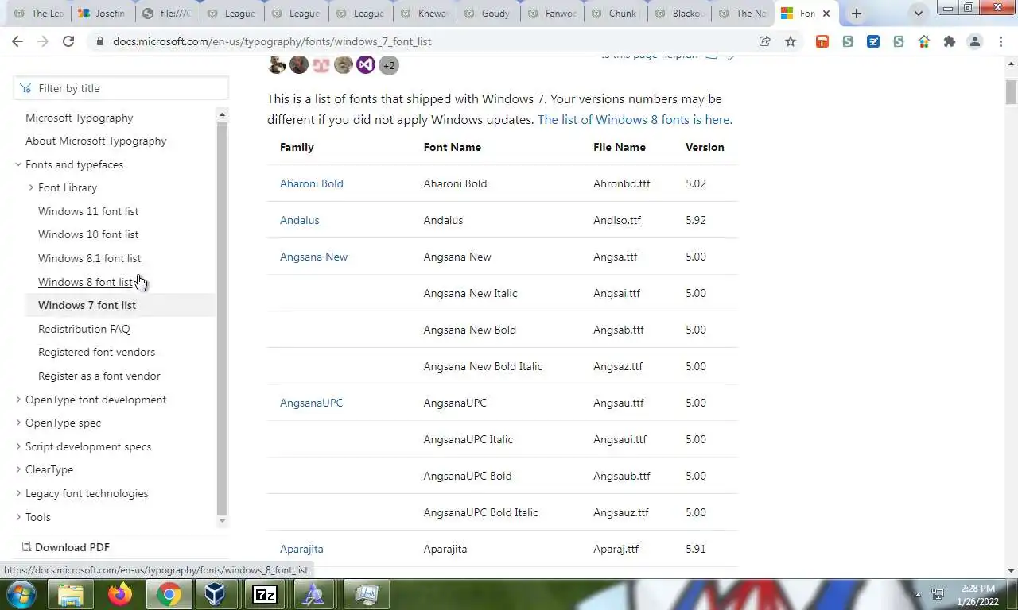Show hidden system tray icons arrow
The height and width of the screenshot is (610, 1018).
point(918,594)
